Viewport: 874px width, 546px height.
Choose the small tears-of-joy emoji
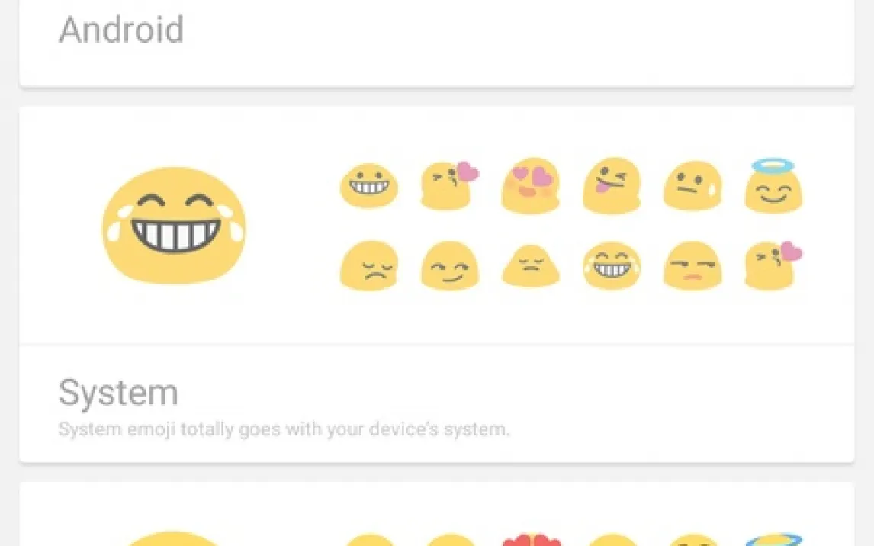pyautogui.click(x=612, y=266)
